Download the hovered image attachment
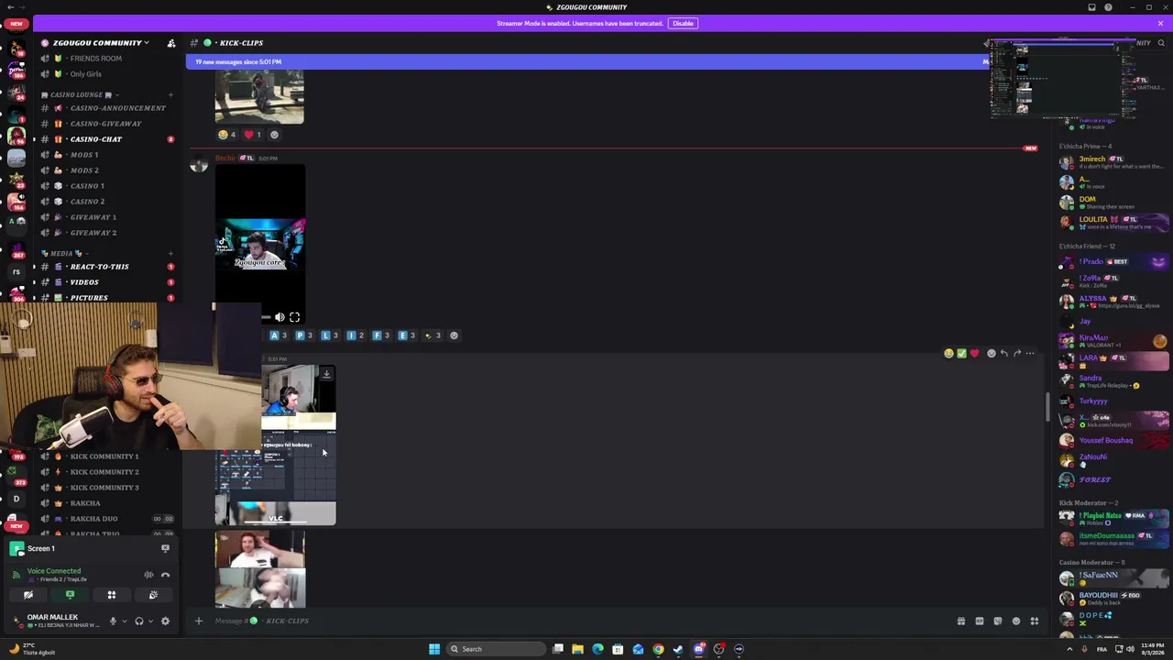 click(326, 374)
